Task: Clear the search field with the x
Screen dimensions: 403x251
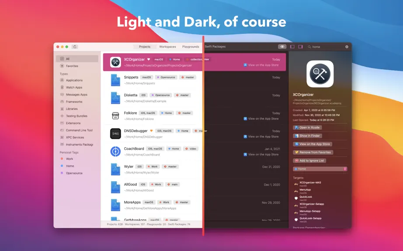Action: 347,47
